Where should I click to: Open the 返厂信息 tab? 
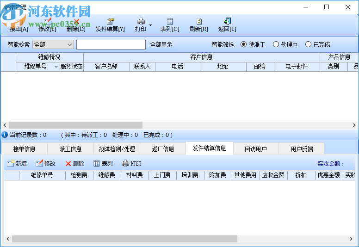(x=163, y=149)
